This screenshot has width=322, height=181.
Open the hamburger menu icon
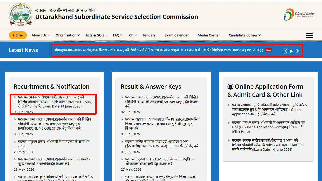point(309,35)
